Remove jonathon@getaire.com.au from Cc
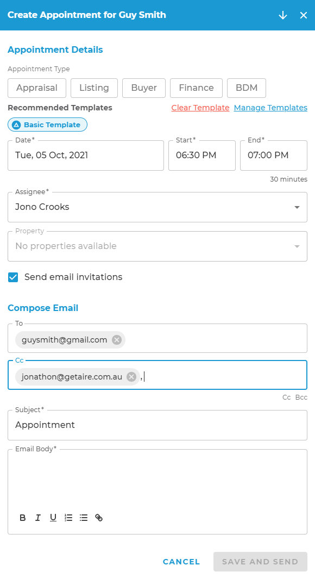Image resolution: width=315 pixels, height=578 pixels. click(x=131, y=377)
